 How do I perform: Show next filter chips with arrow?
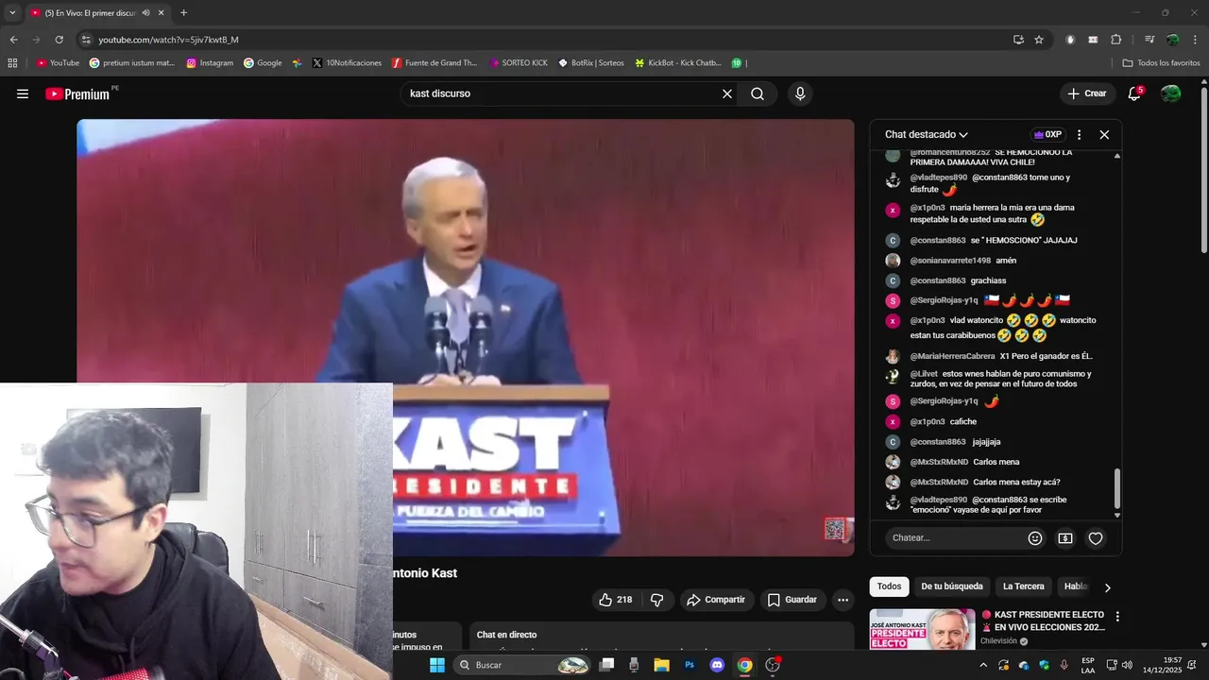[1107, 587]
